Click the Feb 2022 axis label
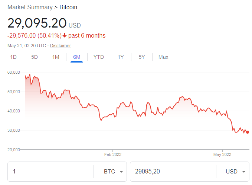 (x=113, y=154)
